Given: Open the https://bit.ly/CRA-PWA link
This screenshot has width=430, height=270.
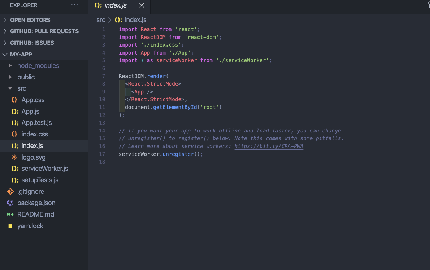Looking at the screenshot, I should point(269,146).
